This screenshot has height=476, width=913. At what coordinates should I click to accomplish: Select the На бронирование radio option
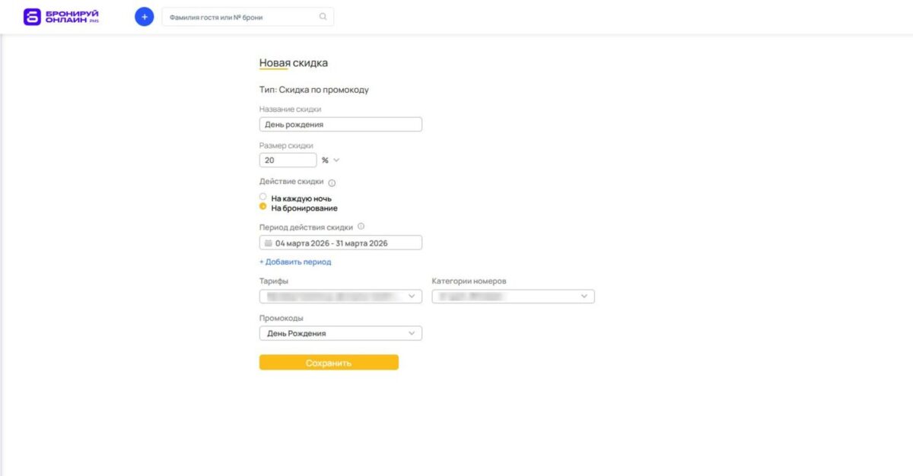pyautogui.click(x=264, y=208)
